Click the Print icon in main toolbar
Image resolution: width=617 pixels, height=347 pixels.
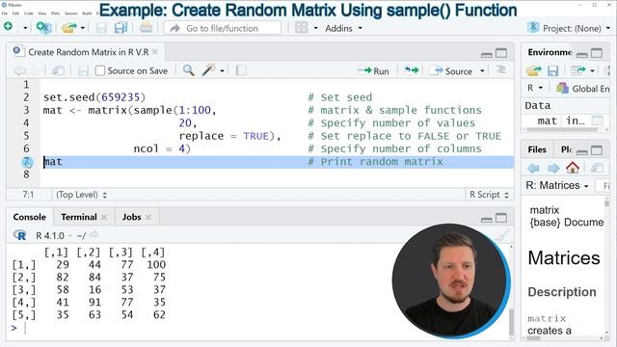[x=146, y=28]
